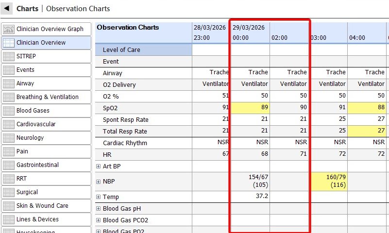Open the Cardiovascular chart icon
Image resolution: width=389 pixels, height=233 pixels.
tap(9, 124)
